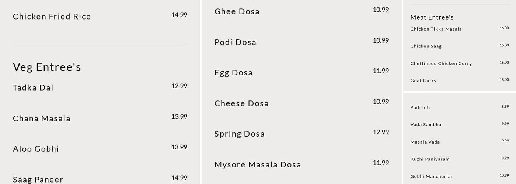Image resolution: width=516 pixels, height=184 pixels.
Task: Choose Chettinadu Chicken Curry
Action: pos(441,64)
